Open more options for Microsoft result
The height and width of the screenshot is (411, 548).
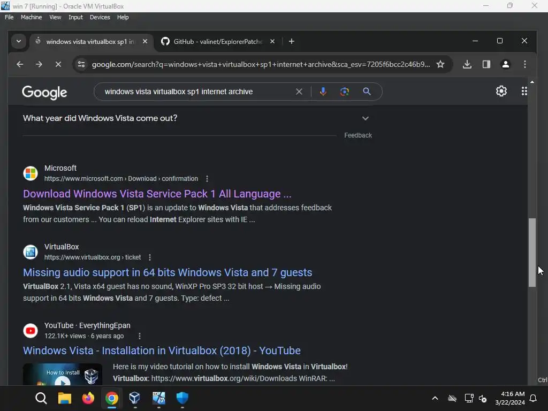click(207, 179)
